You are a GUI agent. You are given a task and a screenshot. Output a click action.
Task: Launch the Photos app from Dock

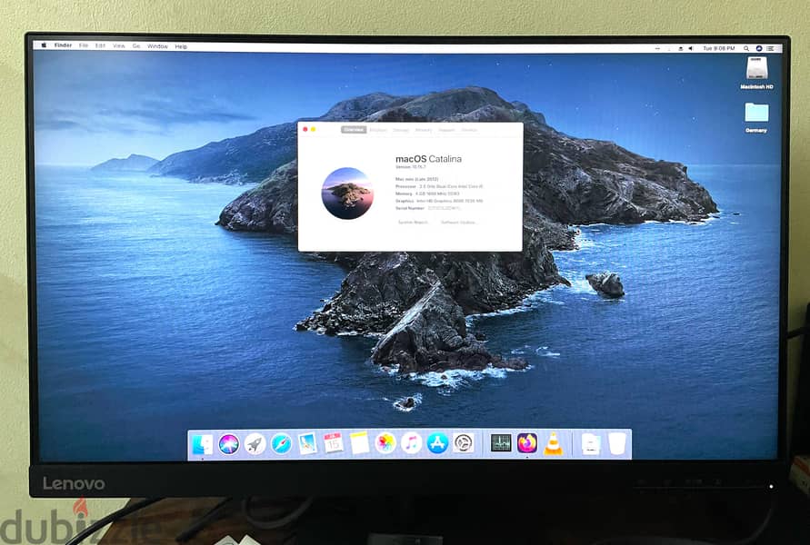click(x=385, y=443)
